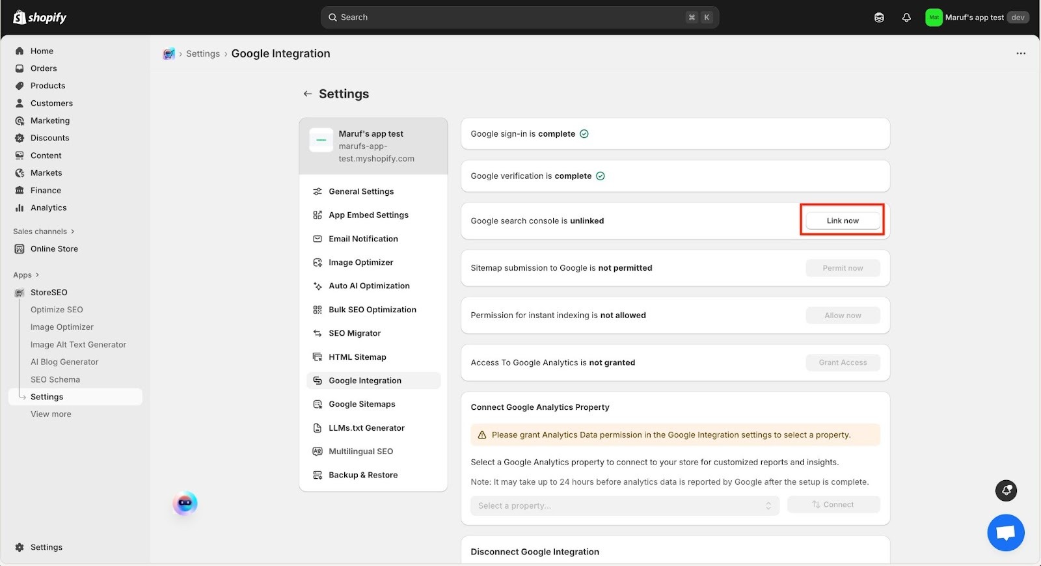Open the Select a property dropdown
This screenshot has width=1041, height=566.
625,505
